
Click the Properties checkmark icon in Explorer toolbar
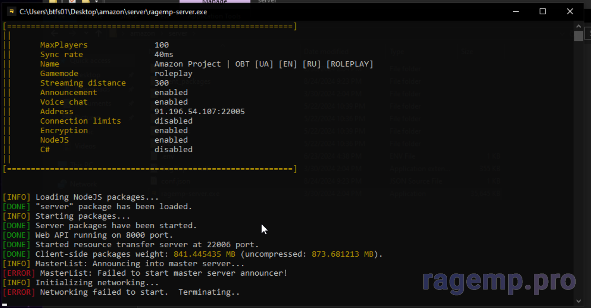(x=73, y=2)
